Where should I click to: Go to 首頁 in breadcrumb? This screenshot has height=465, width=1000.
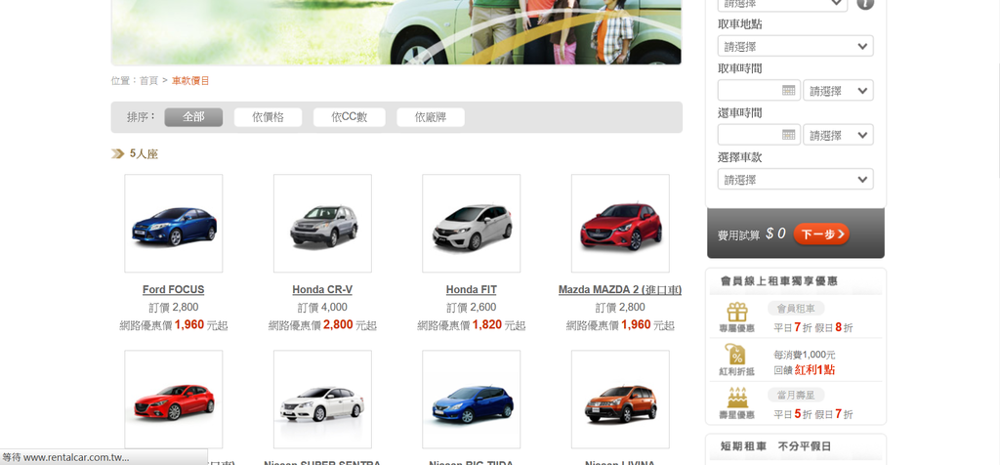coord(148,81)
